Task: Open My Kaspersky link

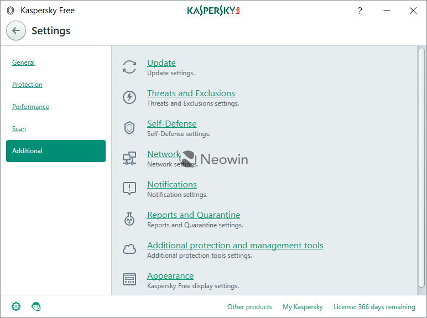Action: pyautogui.click(x=303, y=307)
